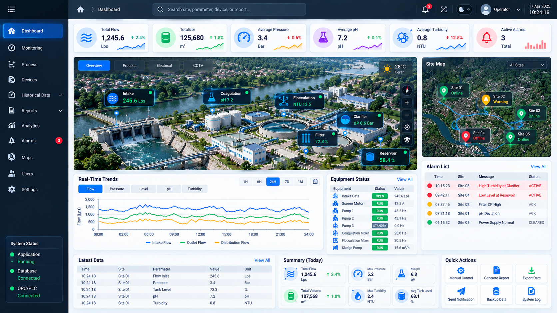
Task: Click the Manual Control gear icon
Action: pos(461,270)
